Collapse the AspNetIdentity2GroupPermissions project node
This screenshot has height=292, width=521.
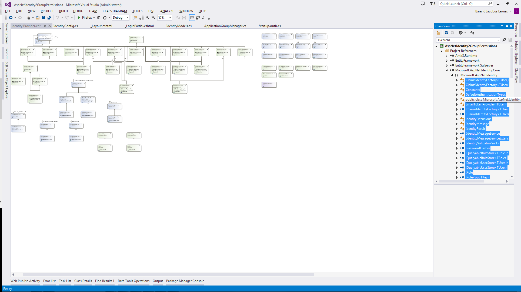click(x=437, y=46)
